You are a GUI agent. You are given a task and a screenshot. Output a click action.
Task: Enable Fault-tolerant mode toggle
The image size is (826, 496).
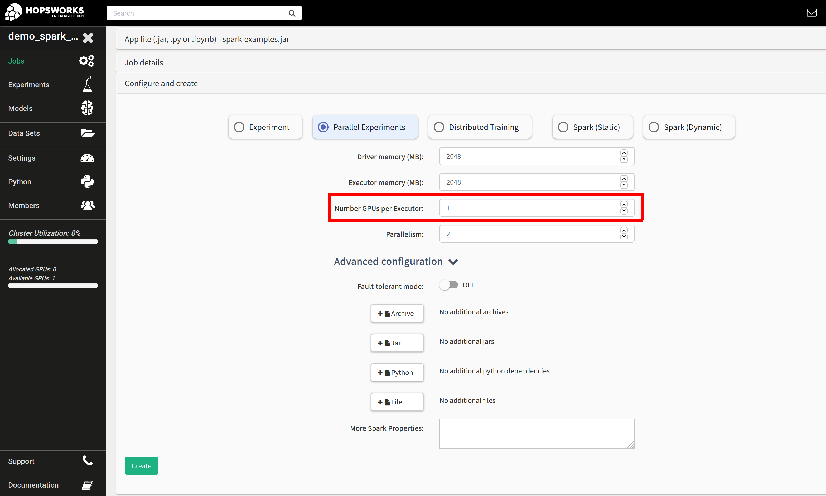tap(449, 285)
